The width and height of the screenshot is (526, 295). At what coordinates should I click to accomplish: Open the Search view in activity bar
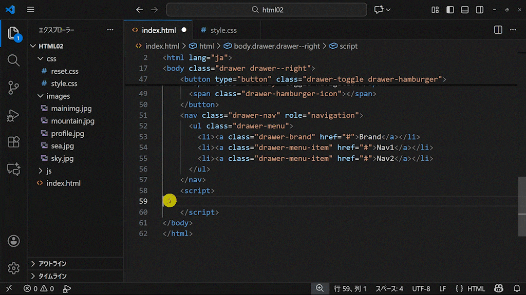tap(13, 60)
